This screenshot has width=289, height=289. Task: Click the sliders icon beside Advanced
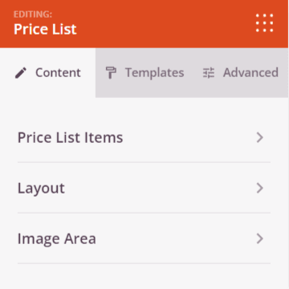(x=209, y=73)
